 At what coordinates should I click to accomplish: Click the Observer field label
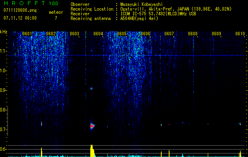[80, 4]
